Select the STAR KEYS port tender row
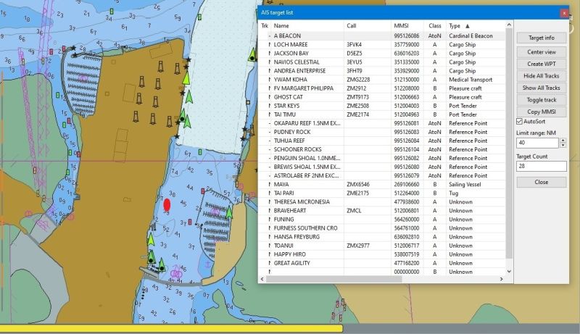 (x=382, y=106)
